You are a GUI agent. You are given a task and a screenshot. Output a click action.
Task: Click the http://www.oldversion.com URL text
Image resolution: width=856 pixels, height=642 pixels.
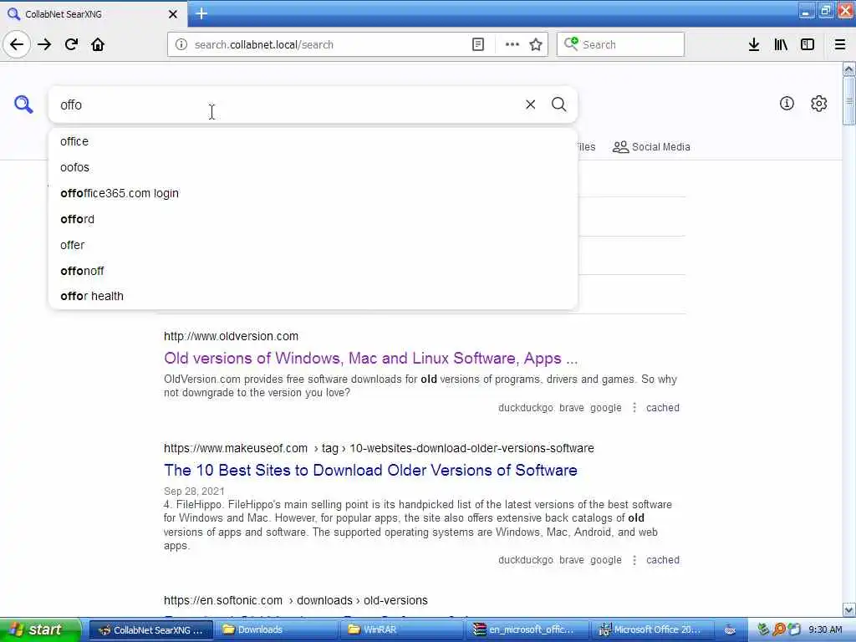[231, 336]
